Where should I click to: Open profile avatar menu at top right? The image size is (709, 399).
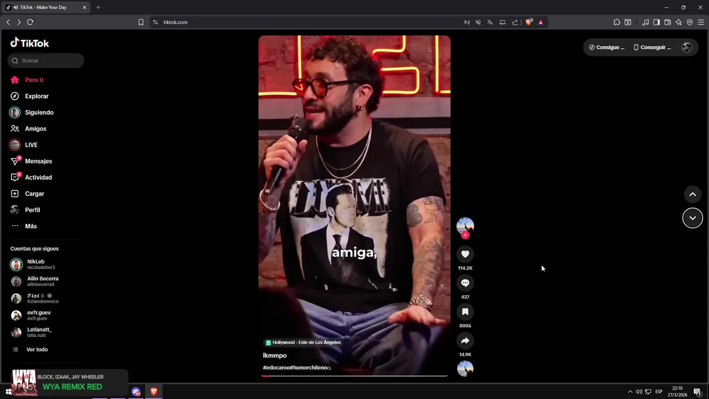click(x=687, y=47)
